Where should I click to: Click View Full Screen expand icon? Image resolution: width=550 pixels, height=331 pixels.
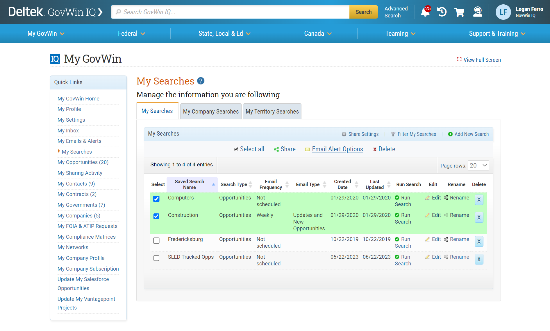tap(459, 60)
